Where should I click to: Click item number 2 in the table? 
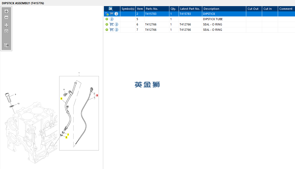pos(137,14)
